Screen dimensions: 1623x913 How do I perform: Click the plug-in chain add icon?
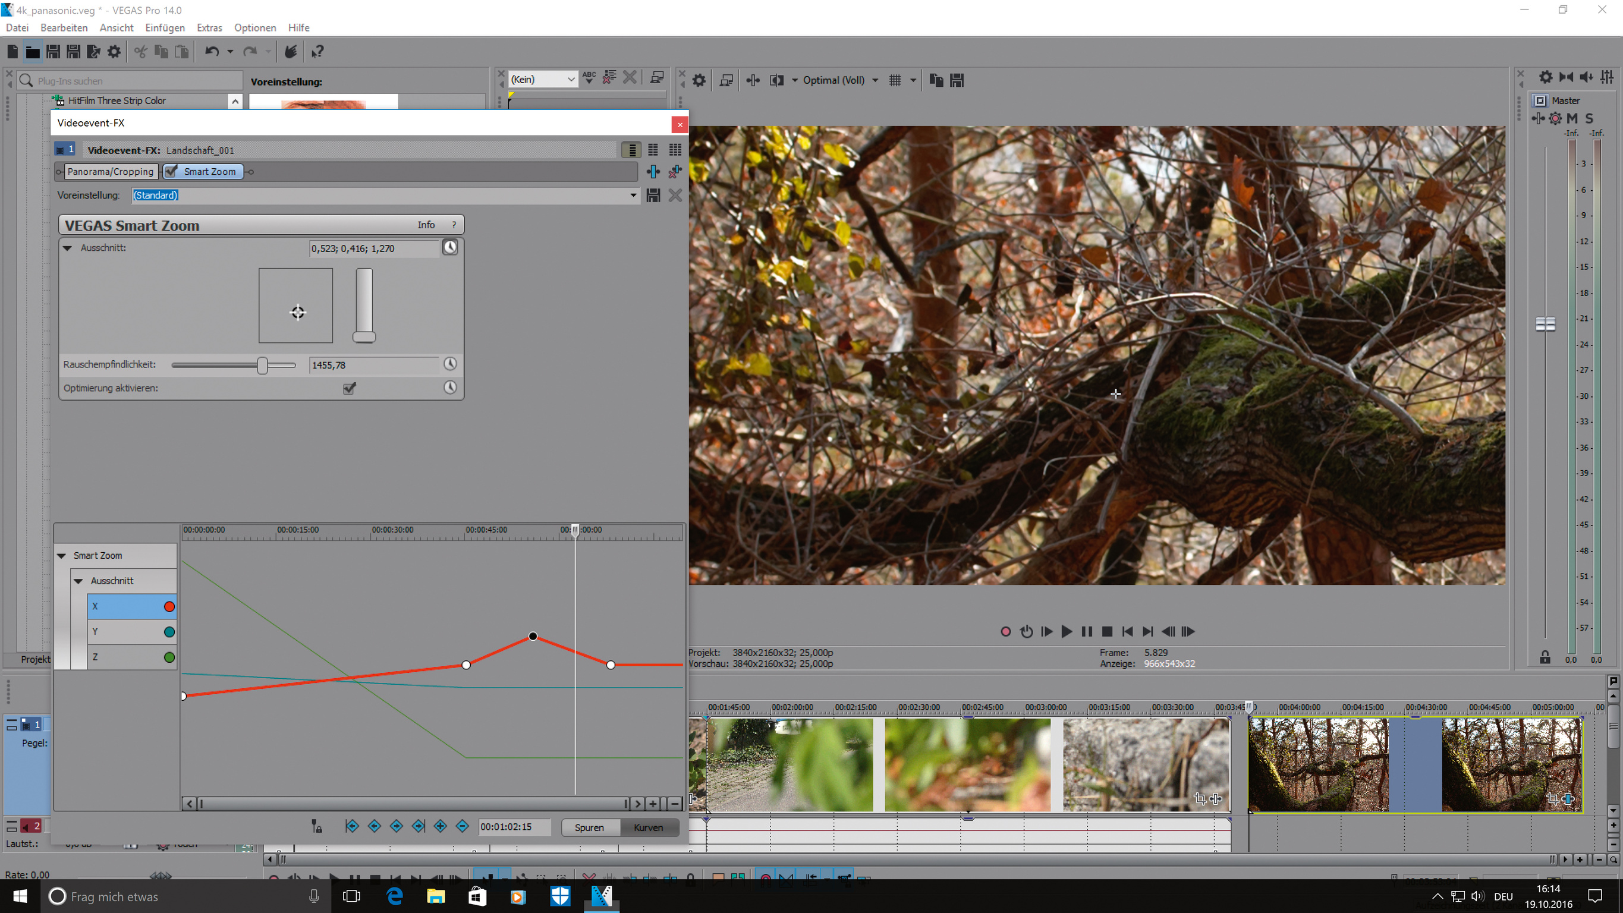(653, 171)
